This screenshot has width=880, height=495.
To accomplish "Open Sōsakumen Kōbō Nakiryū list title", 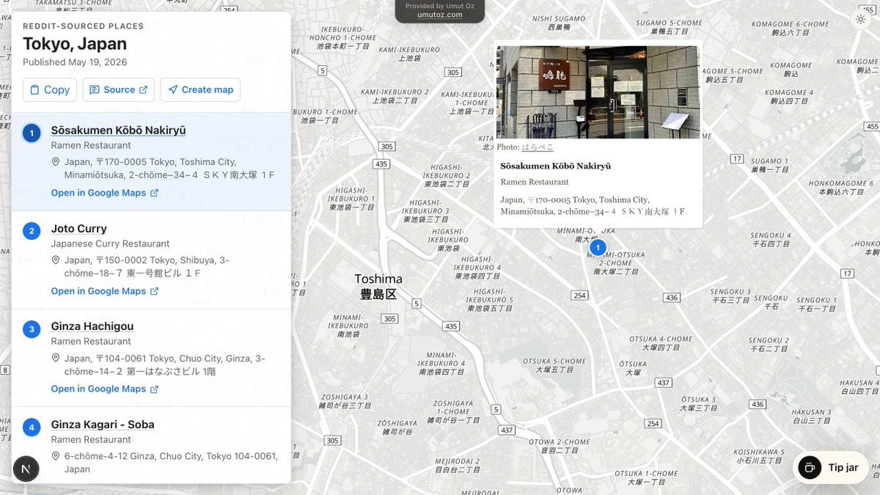I will click(118, 130).
